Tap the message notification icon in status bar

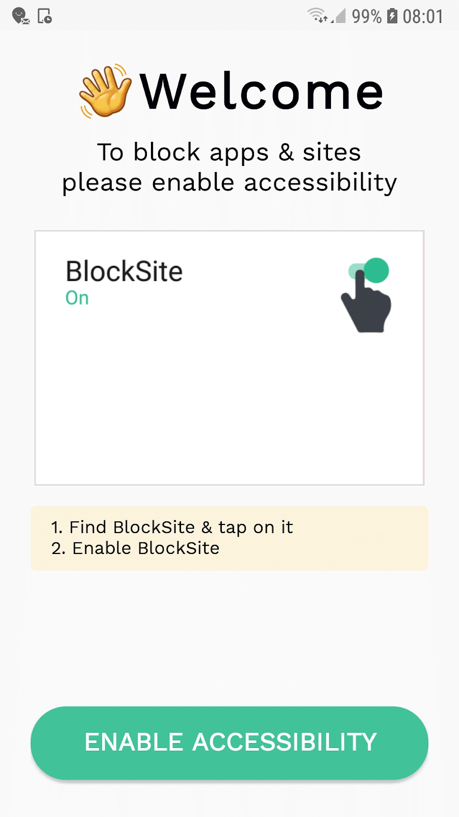(20, 16)
